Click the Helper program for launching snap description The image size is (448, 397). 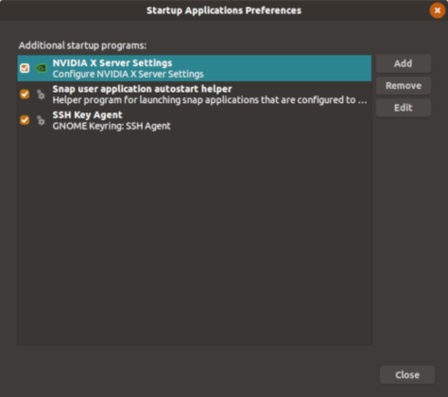[210, 100]
